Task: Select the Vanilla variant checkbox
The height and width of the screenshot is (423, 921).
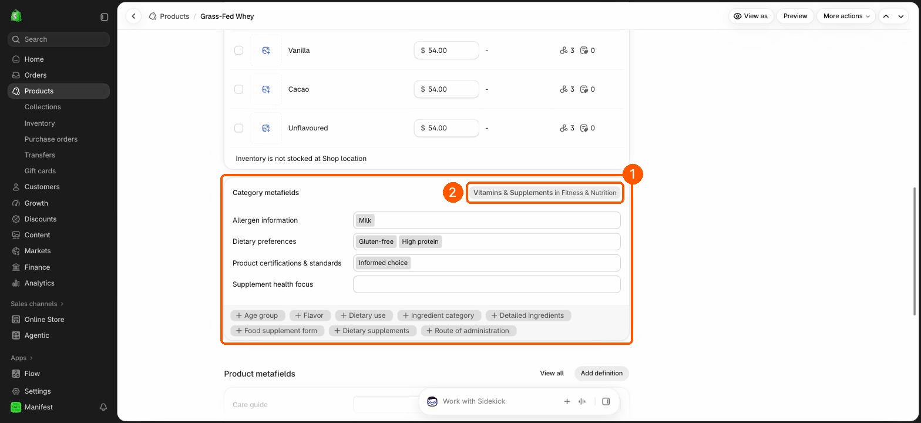Action: (238, 51)
